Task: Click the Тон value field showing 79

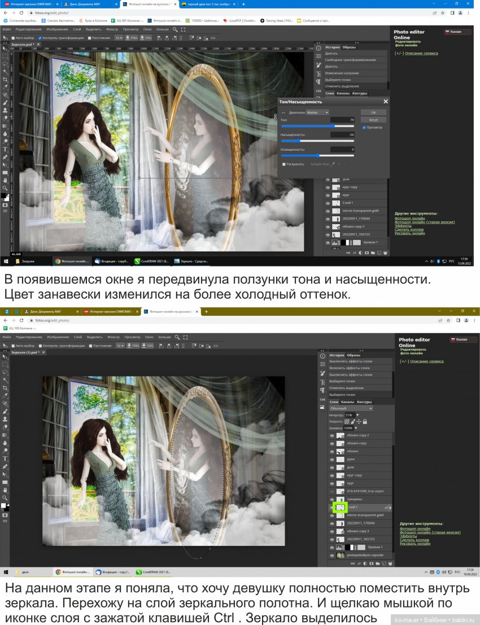Action: (343, 120)
